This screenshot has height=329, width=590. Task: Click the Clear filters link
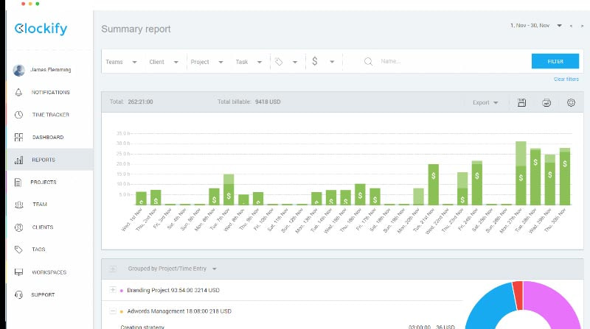[566, 79]
